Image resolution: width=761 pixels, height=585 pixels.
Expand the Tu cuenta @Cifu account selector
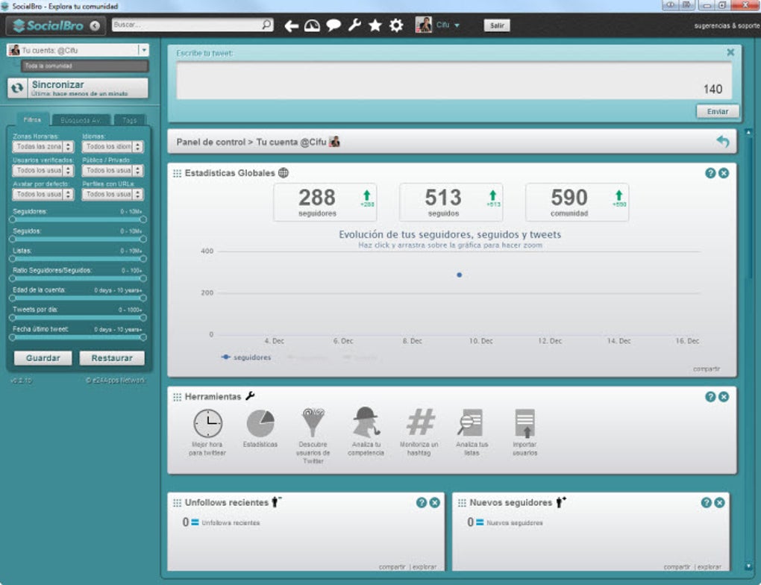click(144, 50)
